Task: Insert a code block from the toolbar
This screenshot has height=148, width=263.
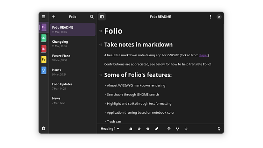Action: [x=177, y=129]
